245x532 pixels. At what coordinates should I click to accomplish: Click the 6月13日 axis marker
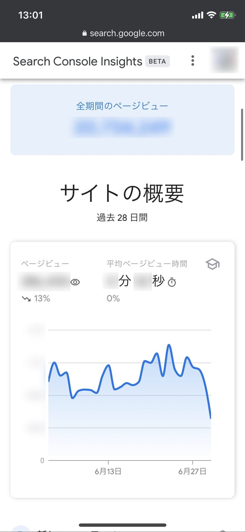click(108, 471)
